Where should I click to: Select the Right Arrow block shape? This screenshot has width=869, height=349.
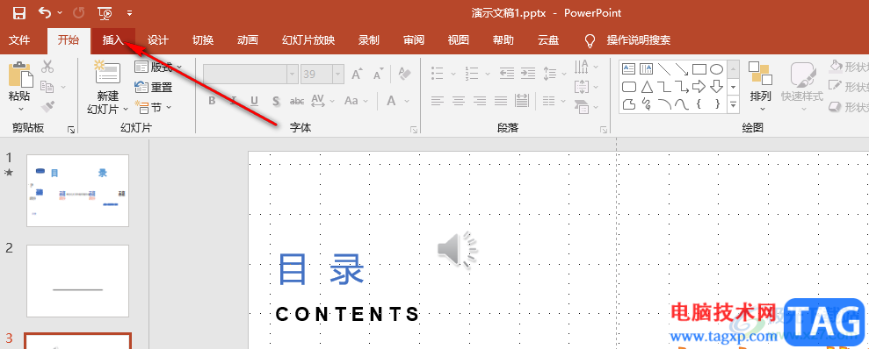(x=699, y=86)
